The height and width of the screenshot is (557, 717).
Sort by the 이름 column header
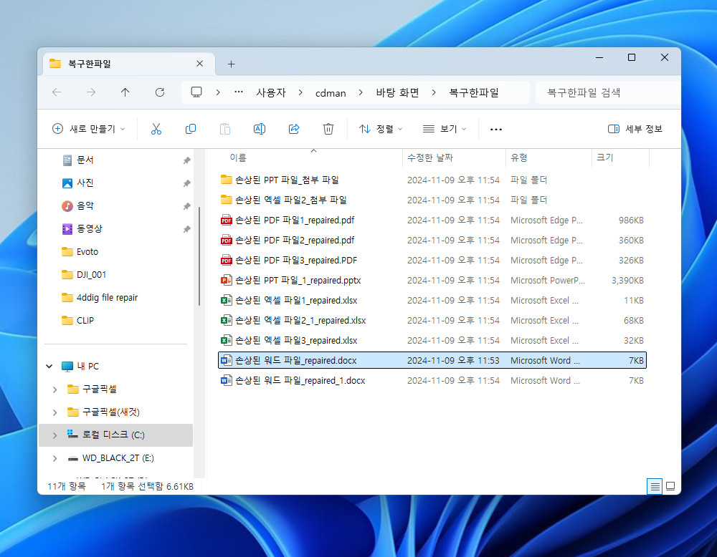point(238,158)
